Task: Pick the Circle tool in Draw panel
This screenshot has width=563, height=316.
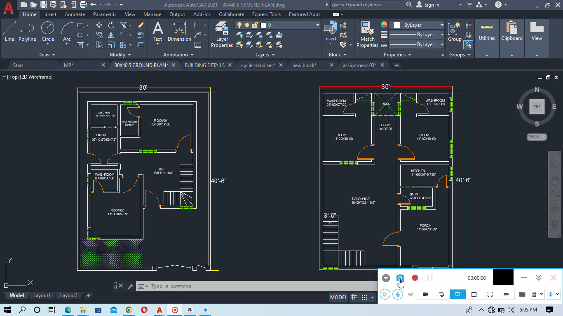Action: 48,32
